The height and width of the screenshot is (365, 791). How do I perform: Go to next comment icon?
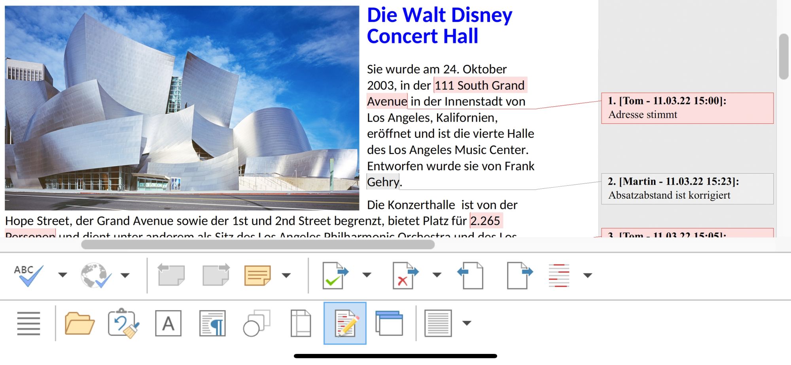216,275
